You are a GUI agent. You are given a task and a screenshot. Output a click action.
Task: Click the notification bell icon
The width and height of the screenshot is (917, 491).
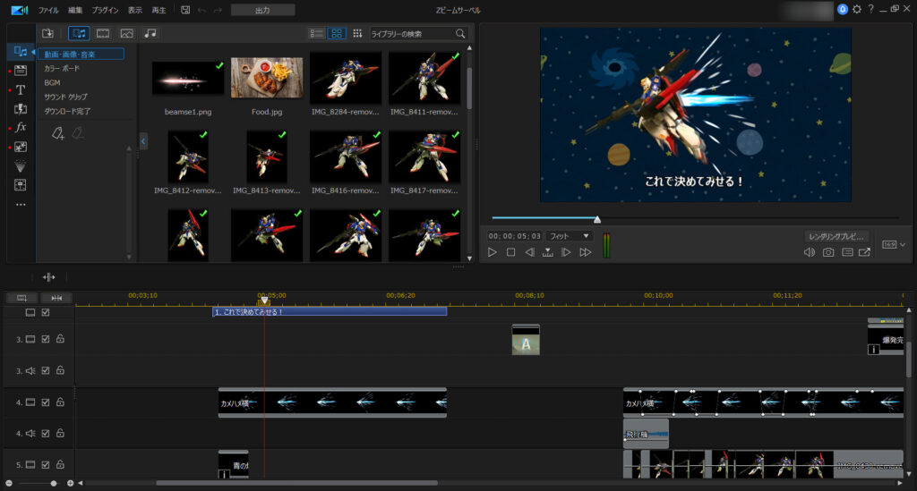tap(843, 9)
